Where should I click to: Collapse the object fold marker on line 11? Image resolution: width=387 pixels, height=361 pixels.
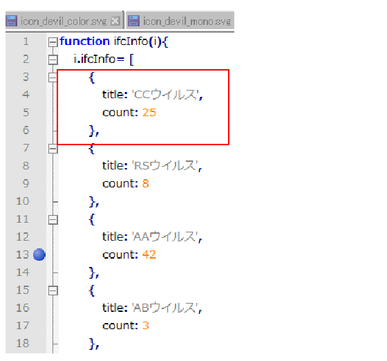pyautogui.click(x=53, y=219)
